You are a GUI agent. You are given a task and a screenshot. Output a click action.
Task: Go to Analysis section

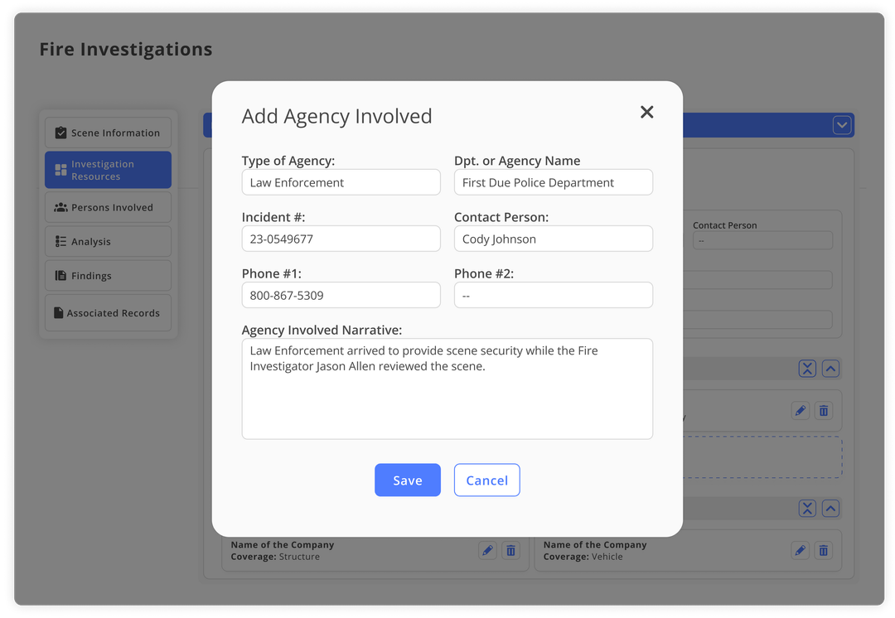[109, 241]
